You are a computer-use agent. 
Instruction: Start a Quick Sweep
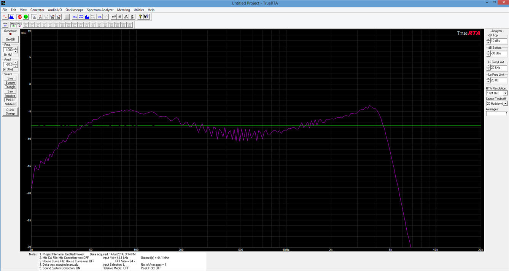click(x=10, y=112)
